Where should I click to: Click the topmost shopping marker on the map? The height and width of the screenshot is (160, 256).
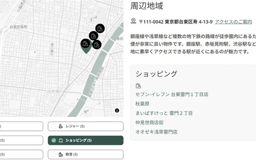[x=100, y=28]
